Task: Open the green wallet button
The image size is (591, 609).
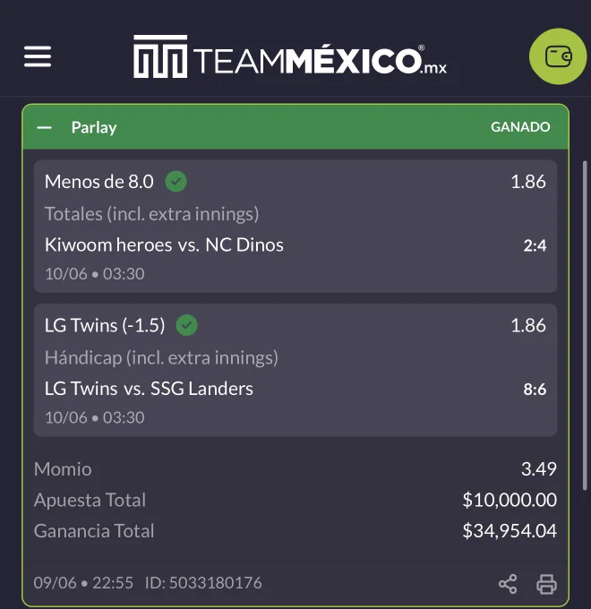Action: 558,56
